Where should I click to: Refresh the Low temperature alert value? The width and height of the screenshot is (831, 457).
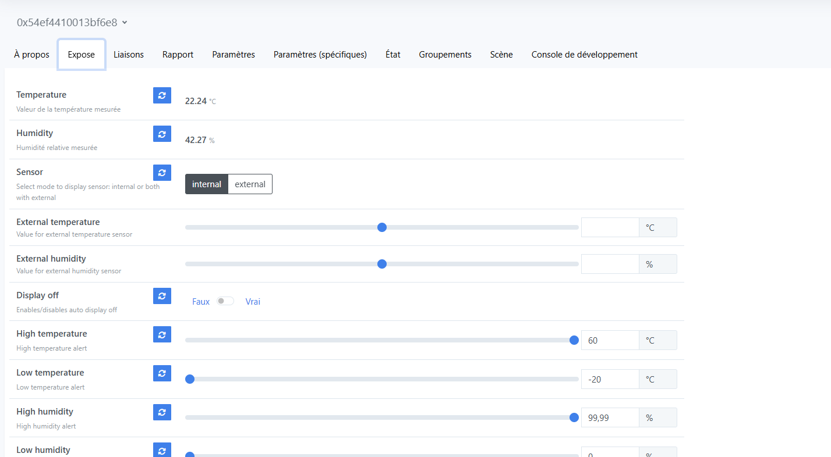pyautogui.click(x=162, y=373)
